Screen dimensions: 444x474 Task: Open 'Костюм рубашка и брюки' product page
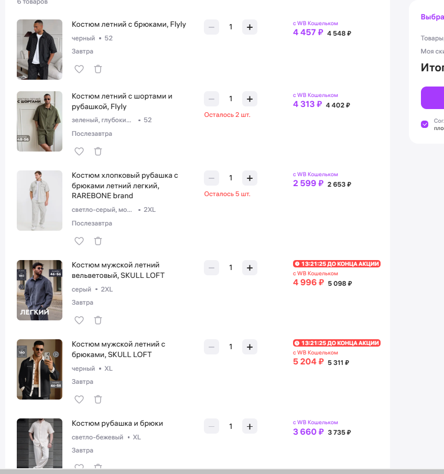(x=117, y=423)
